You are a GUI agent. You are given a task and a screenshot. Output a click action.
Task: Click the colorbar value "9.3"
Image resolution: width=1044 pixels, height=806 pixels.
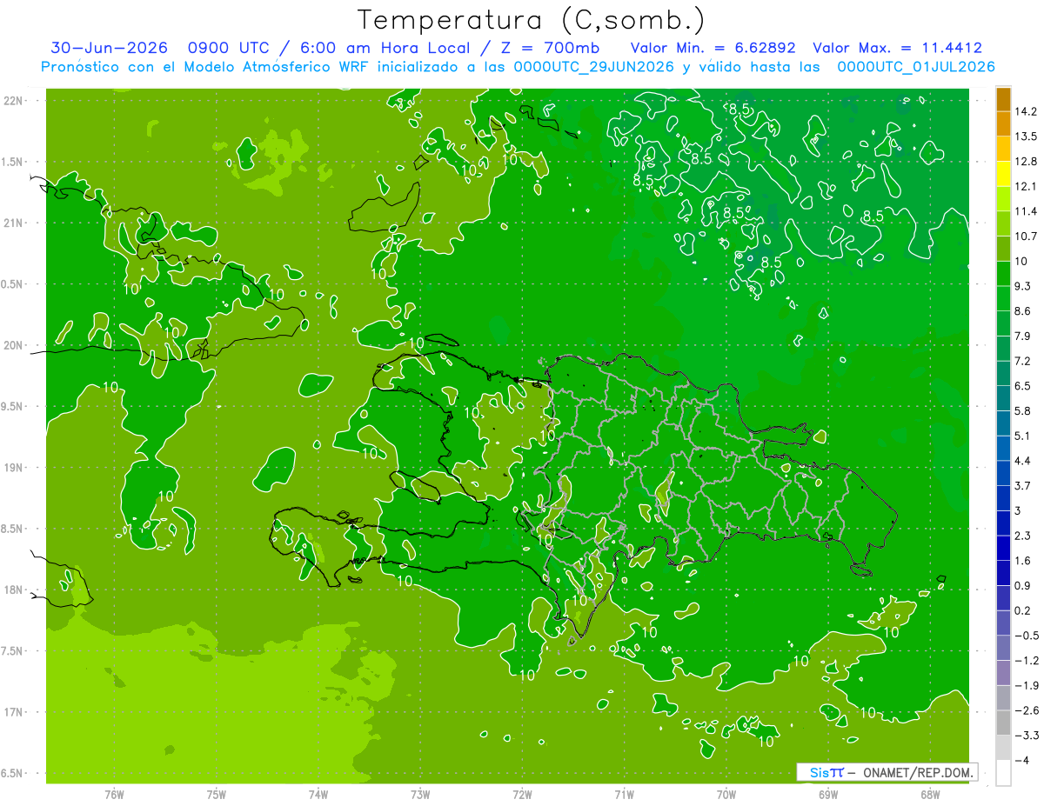point(1024,286)
